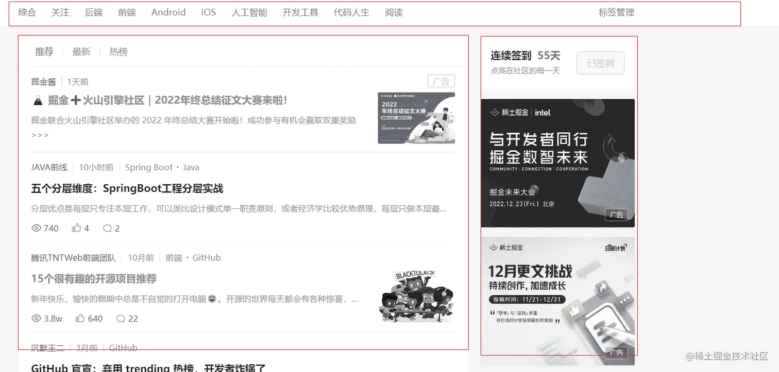This screenshot has height=372, width=779.
Task: Click 点亮在社区的每一天 subtitle
Action: coord(525,70)
